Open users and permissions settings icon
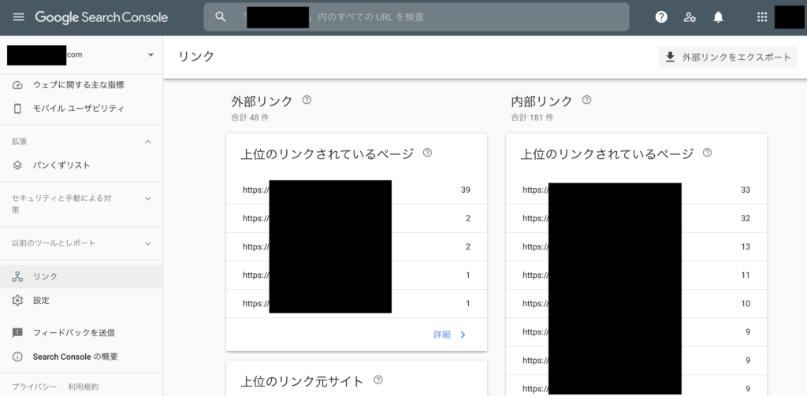This screenshot has height=396, width=807. [x=690, y=17]
